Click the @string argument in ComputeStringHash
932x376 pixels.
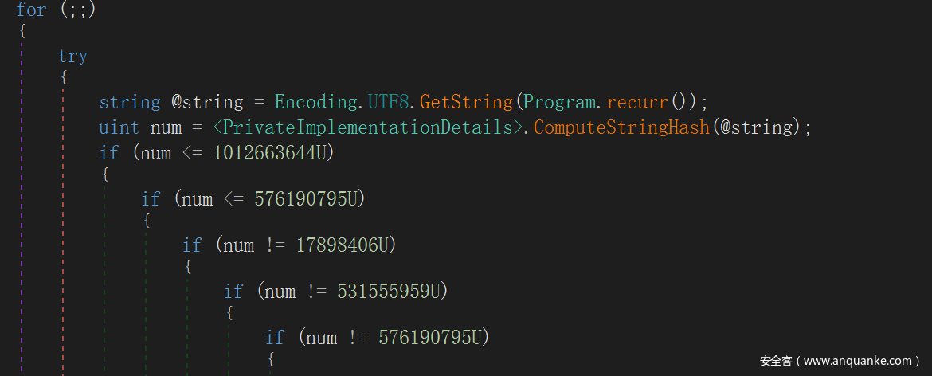(x=756, y=127)
